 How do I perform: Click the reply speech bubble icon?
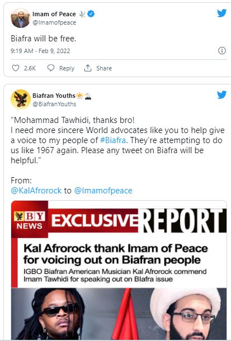coord(51,68)
